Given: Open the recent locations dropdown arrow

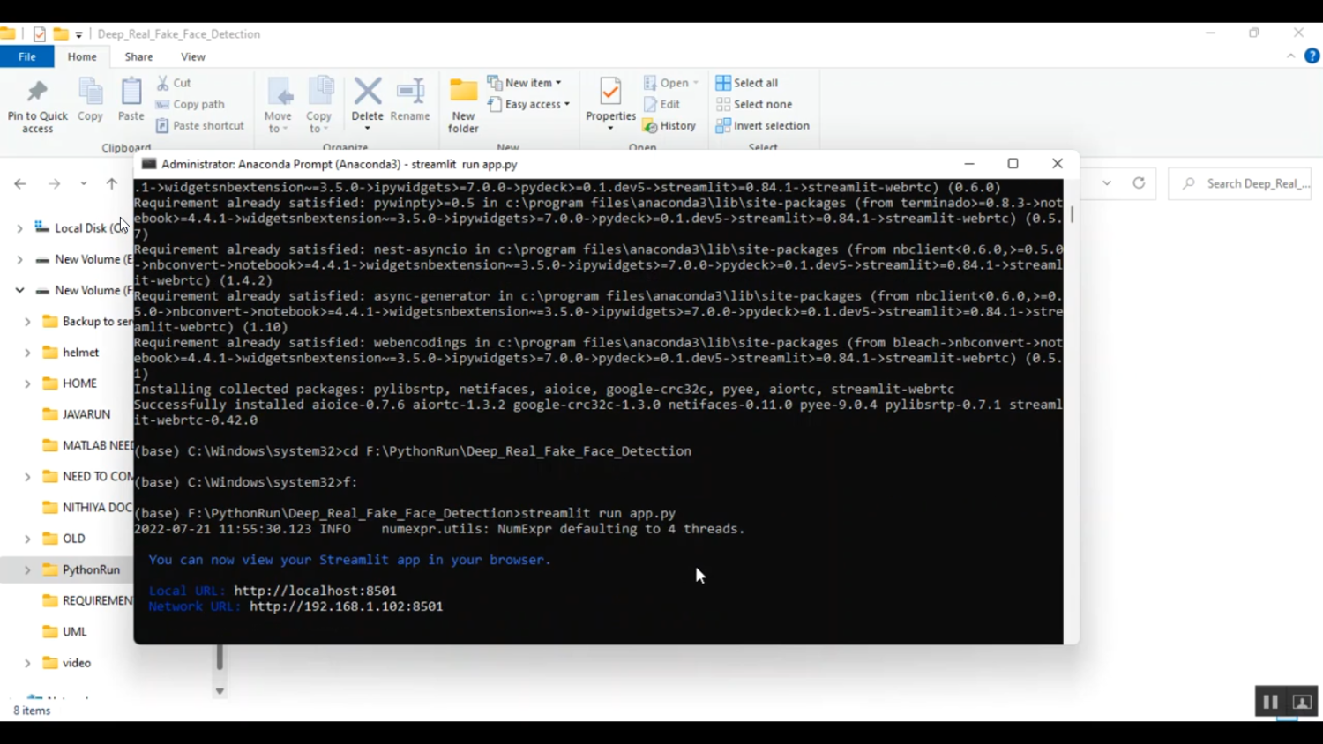Looking at the screenshot, I should point(84,183).
